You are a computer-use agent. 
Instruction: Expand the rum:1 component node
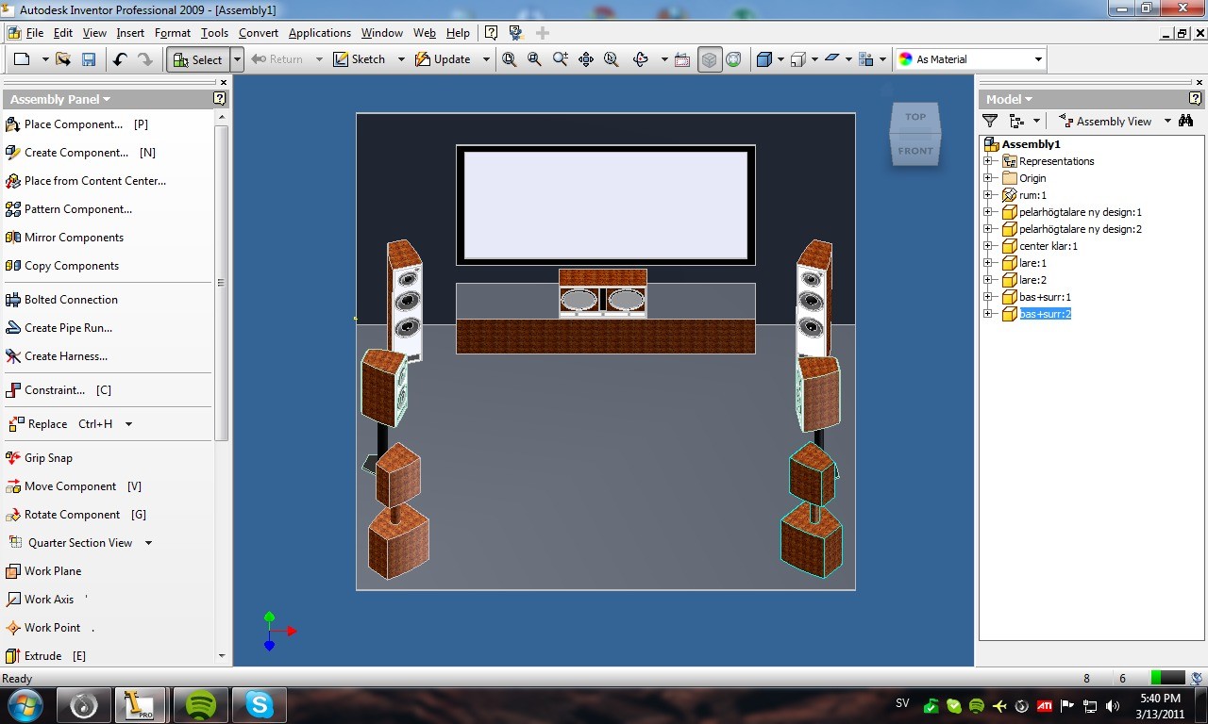[987, 195]
